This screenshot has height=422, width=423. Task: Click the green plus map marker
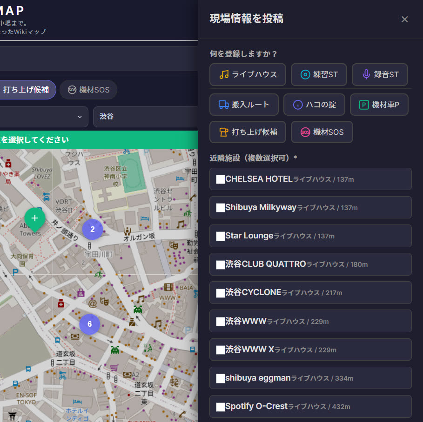coord(35,218)
